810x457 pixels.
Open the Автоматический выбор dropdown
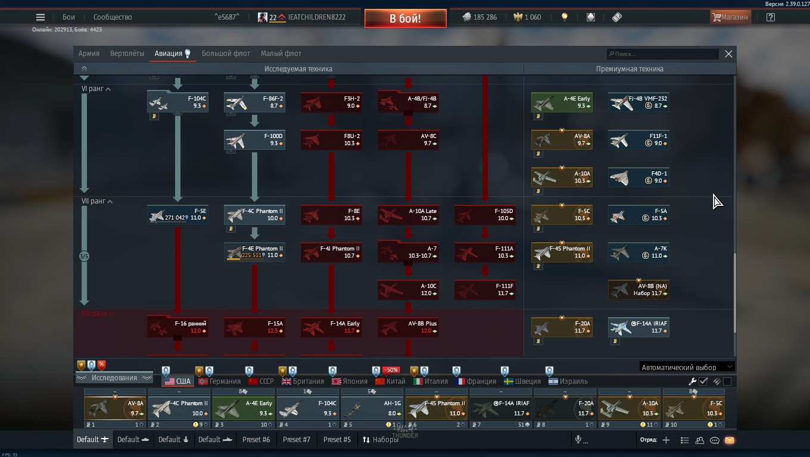coord(687,367)
